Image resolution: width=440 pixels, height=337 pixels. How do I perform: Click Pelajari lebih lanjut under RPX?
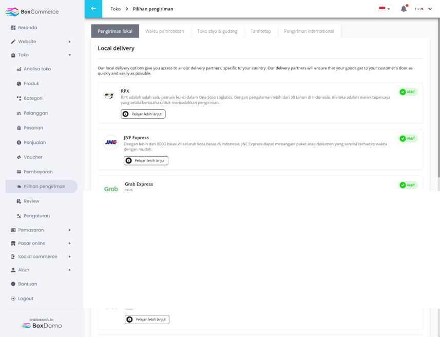[x=143, y=114]
